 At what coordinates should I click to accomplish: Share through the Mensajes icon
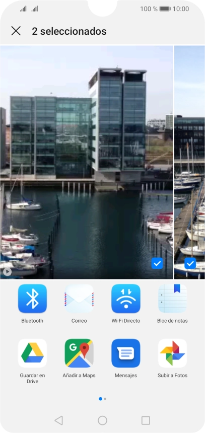(x=126, y=353)
